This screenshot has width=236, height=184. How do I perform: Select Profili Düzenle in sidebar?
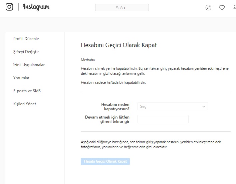click(x=26, y=39)
